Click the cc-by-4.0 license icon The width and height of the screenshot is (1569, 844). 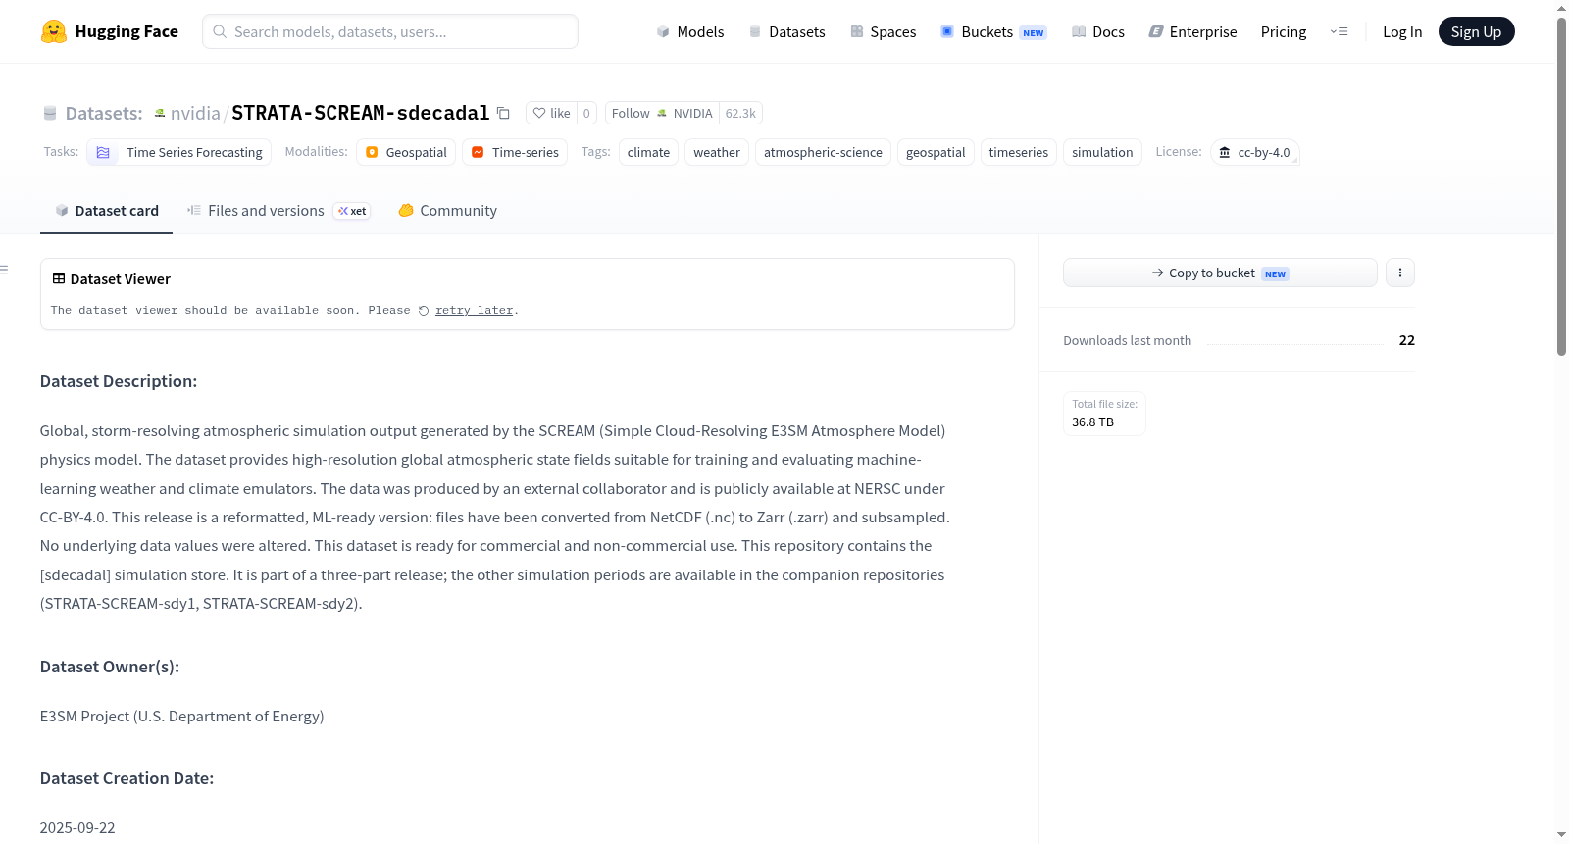1224,152
